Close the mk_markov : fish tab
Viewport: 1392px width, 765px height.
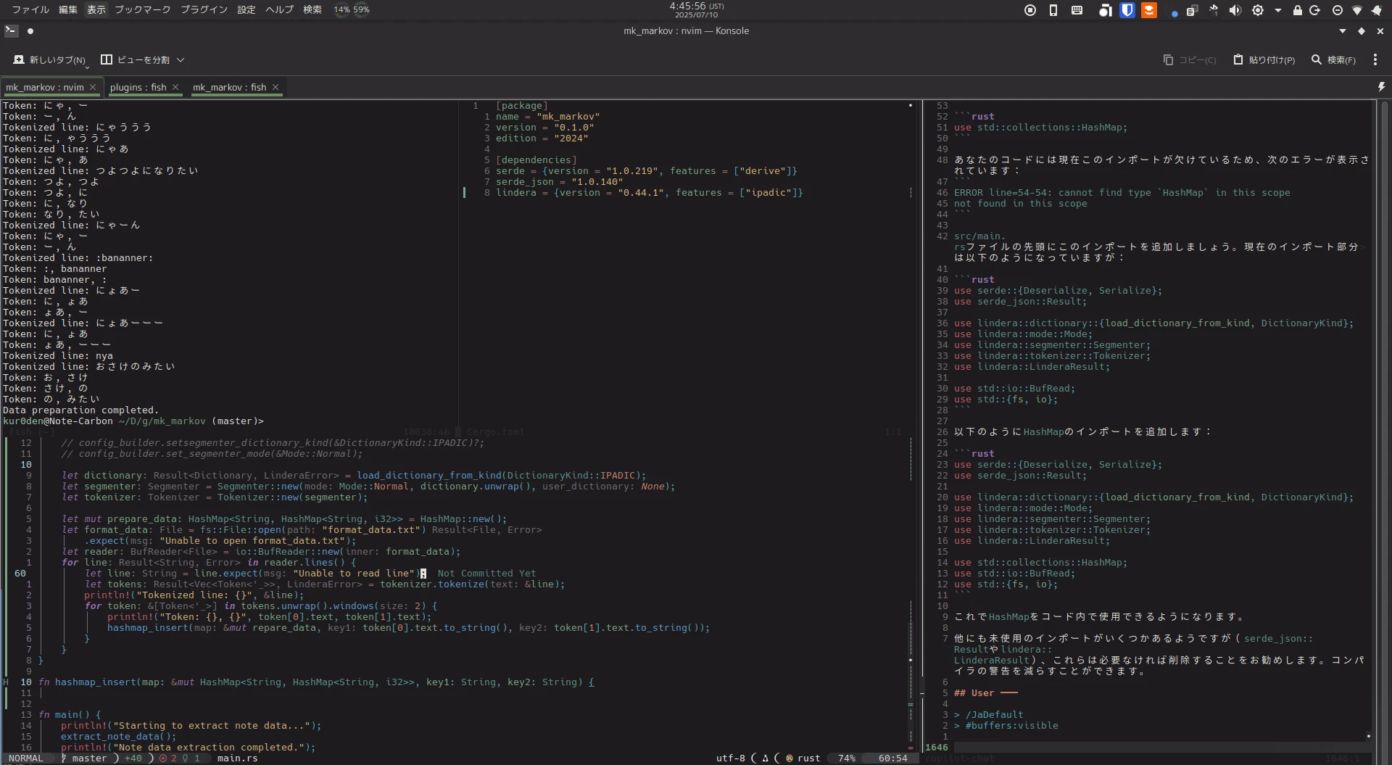(275, 87)
